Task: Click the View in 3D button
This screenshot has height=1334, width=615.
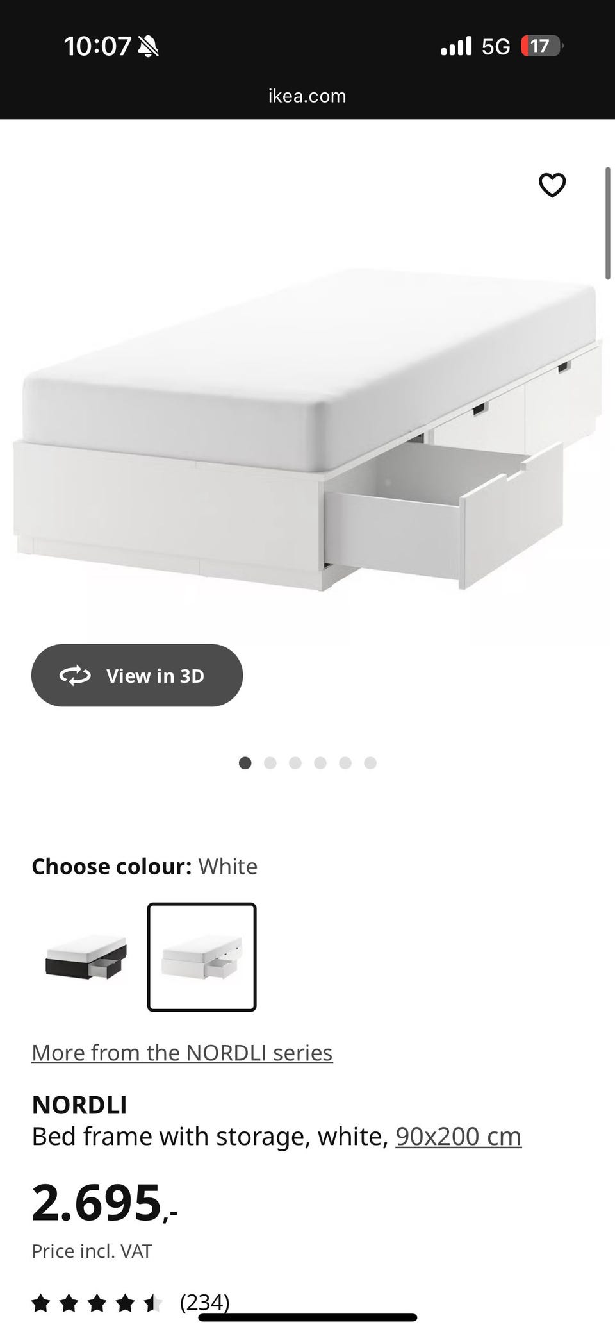Action: point(137,675)
